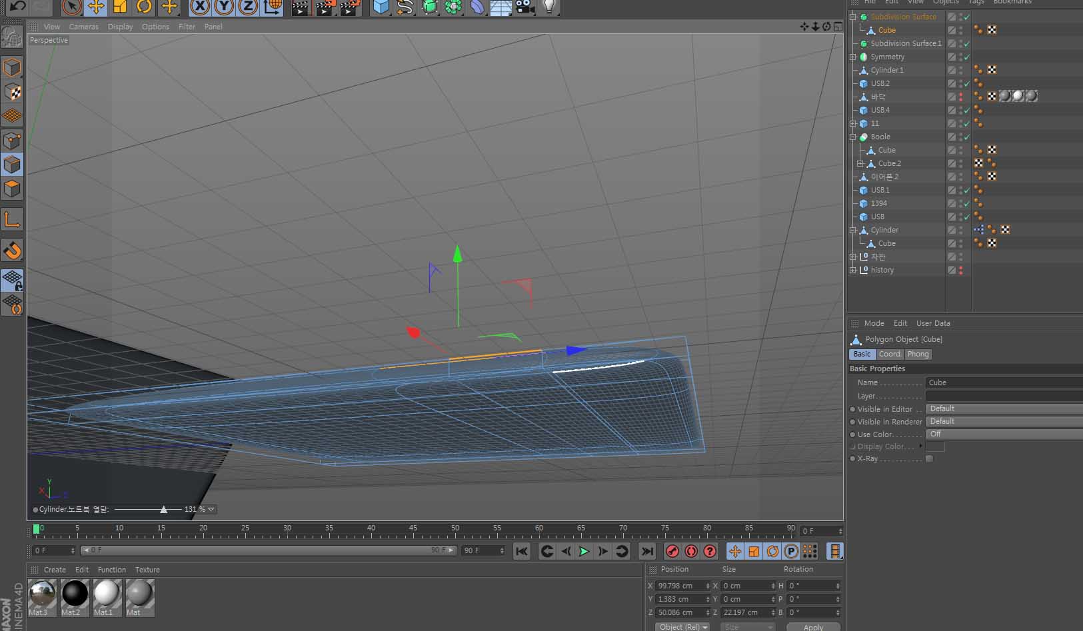
Task: Click the Make Editable icon in left toolbar
Action: pyautogui.click(x=12, y=37)
